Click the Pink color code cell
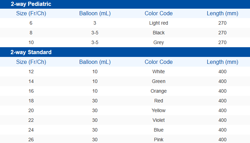 point(158,140)
